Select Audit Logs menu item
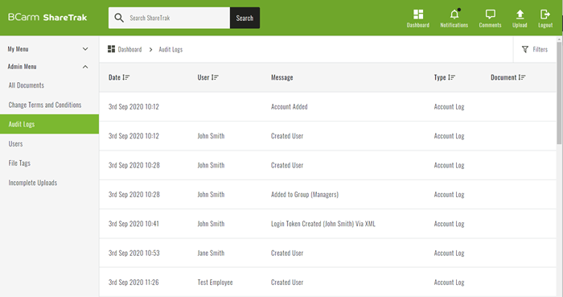The width and height of the screenshot is (563, 297). tap(49, 124)
